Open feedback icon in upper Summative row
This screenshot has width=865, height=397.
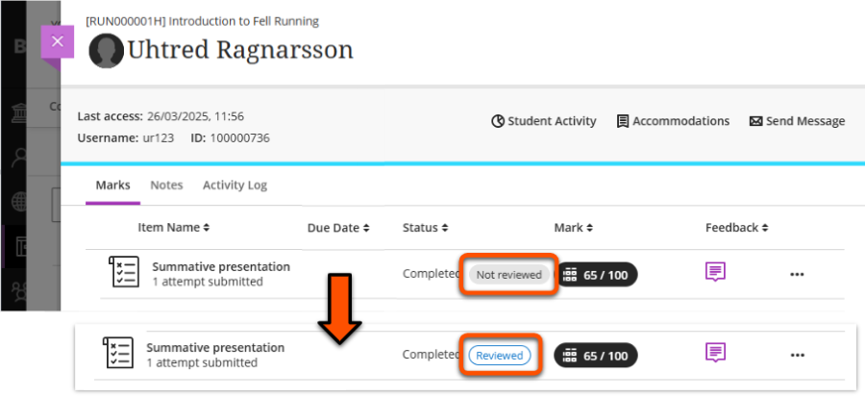(715, 272)
